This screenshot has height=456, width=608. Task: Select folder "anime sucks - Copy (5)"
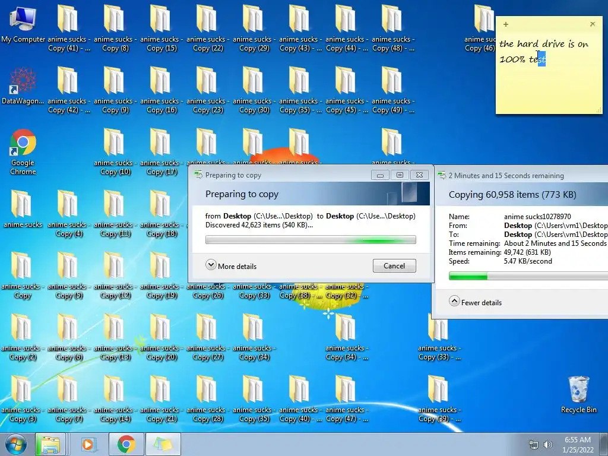coord(69,275)
